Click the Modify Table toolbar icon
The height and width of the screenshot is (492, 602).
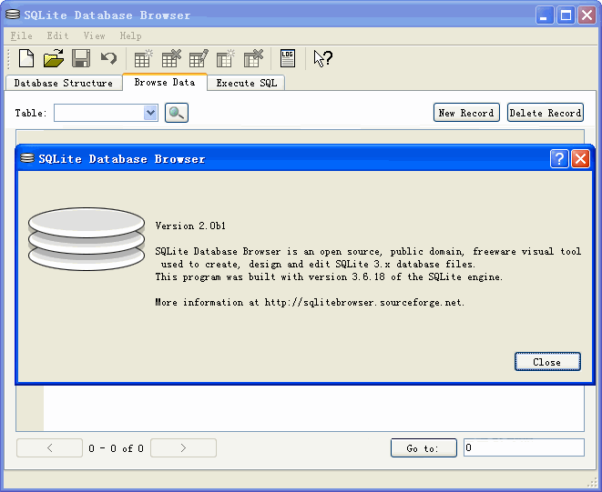[x=199, y=59]
